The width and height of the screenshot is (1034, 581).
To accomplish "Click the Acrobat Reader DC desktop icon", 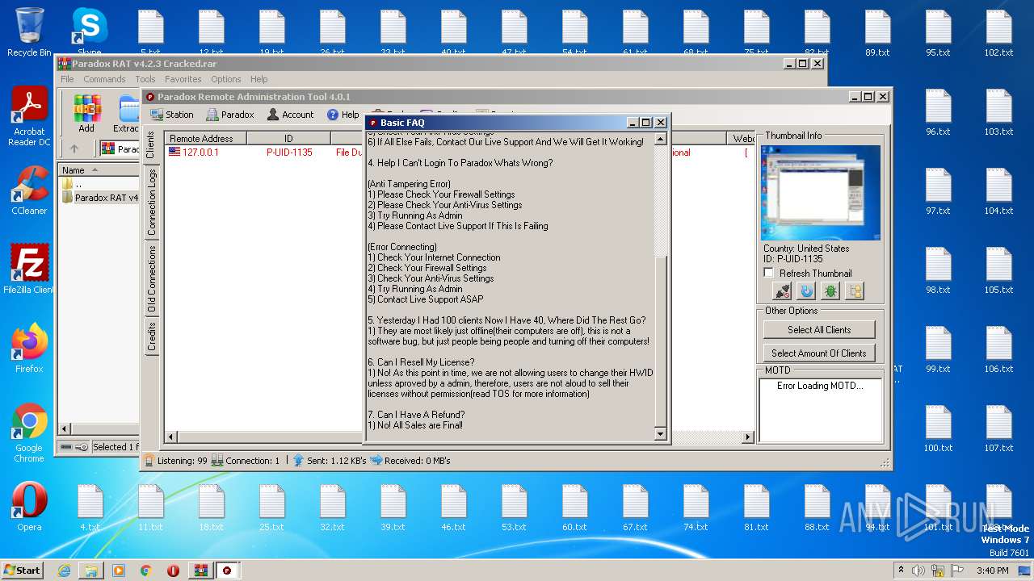I will pos(29,117).
